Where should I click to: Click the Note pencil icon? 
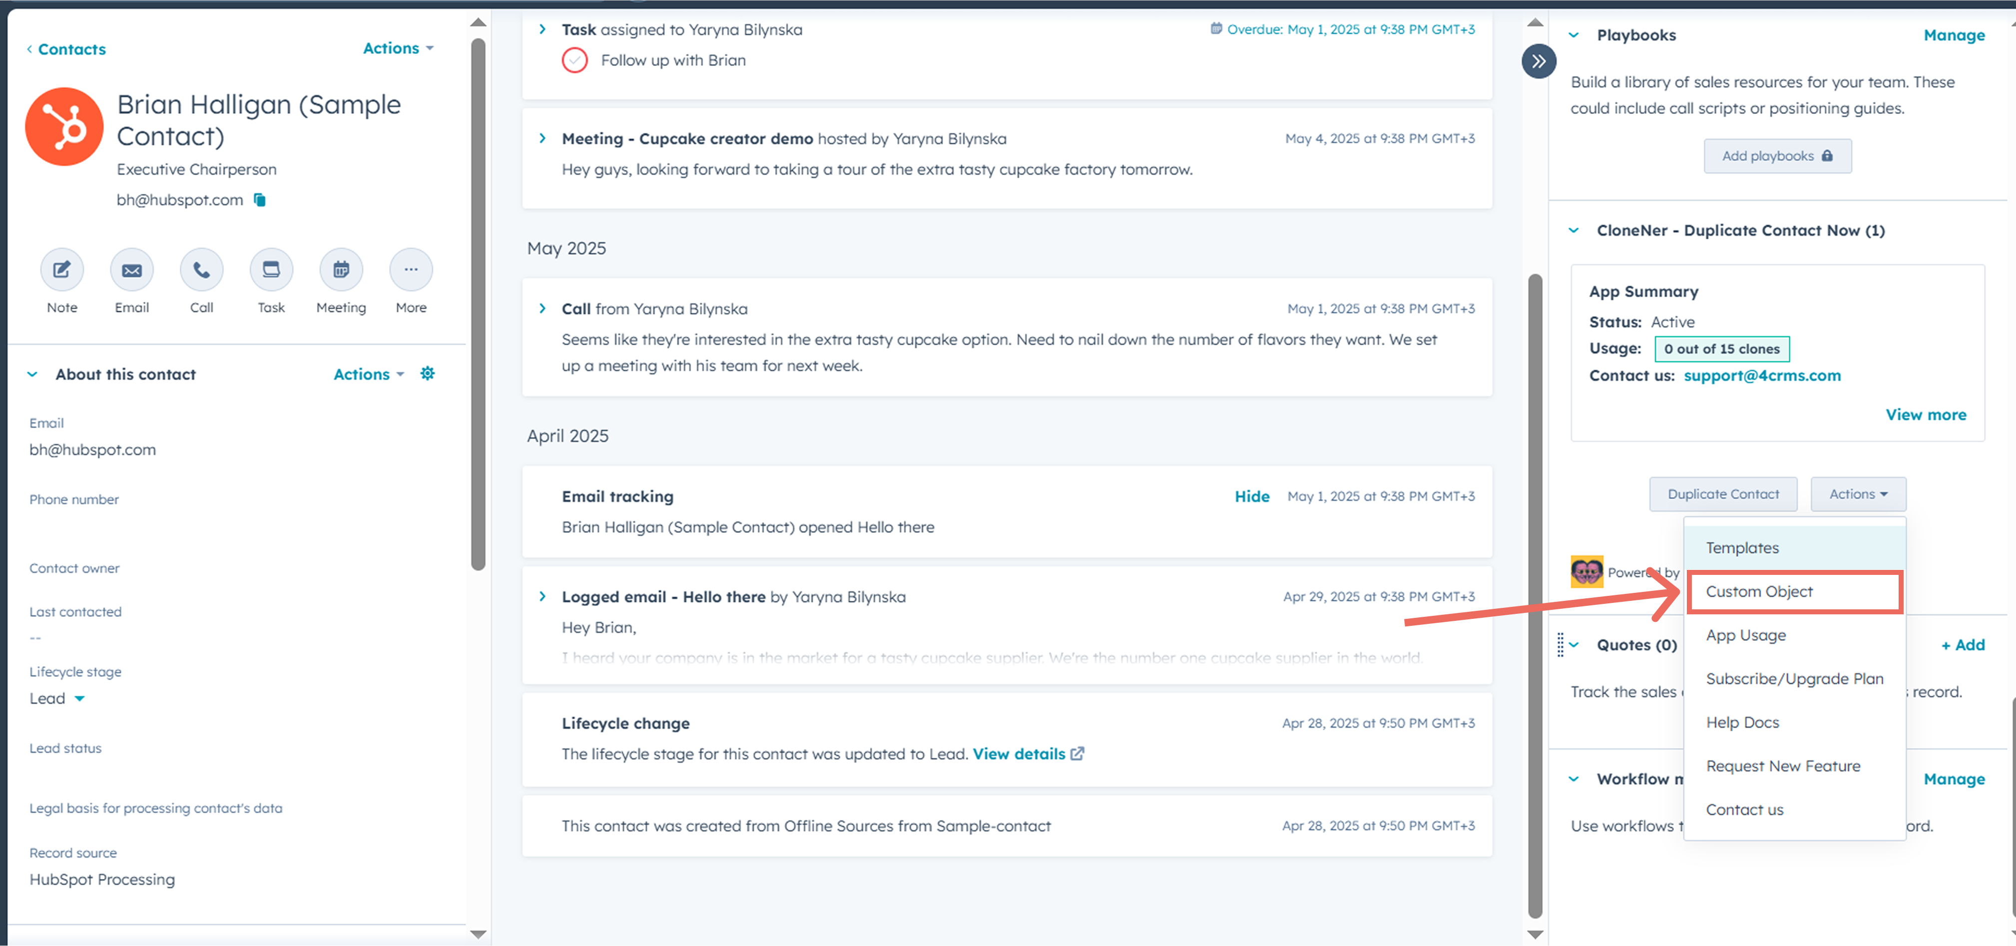[62, 270]
